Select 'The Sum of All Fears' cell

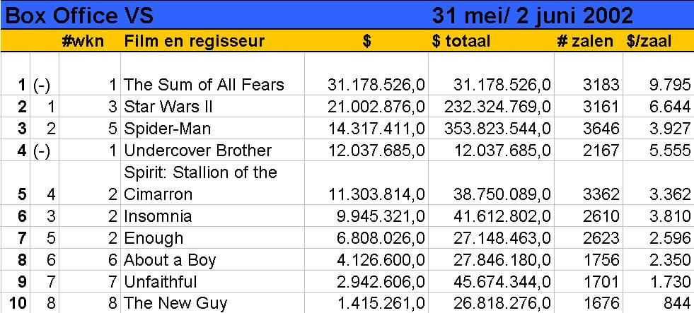click(x=204, y=85)
